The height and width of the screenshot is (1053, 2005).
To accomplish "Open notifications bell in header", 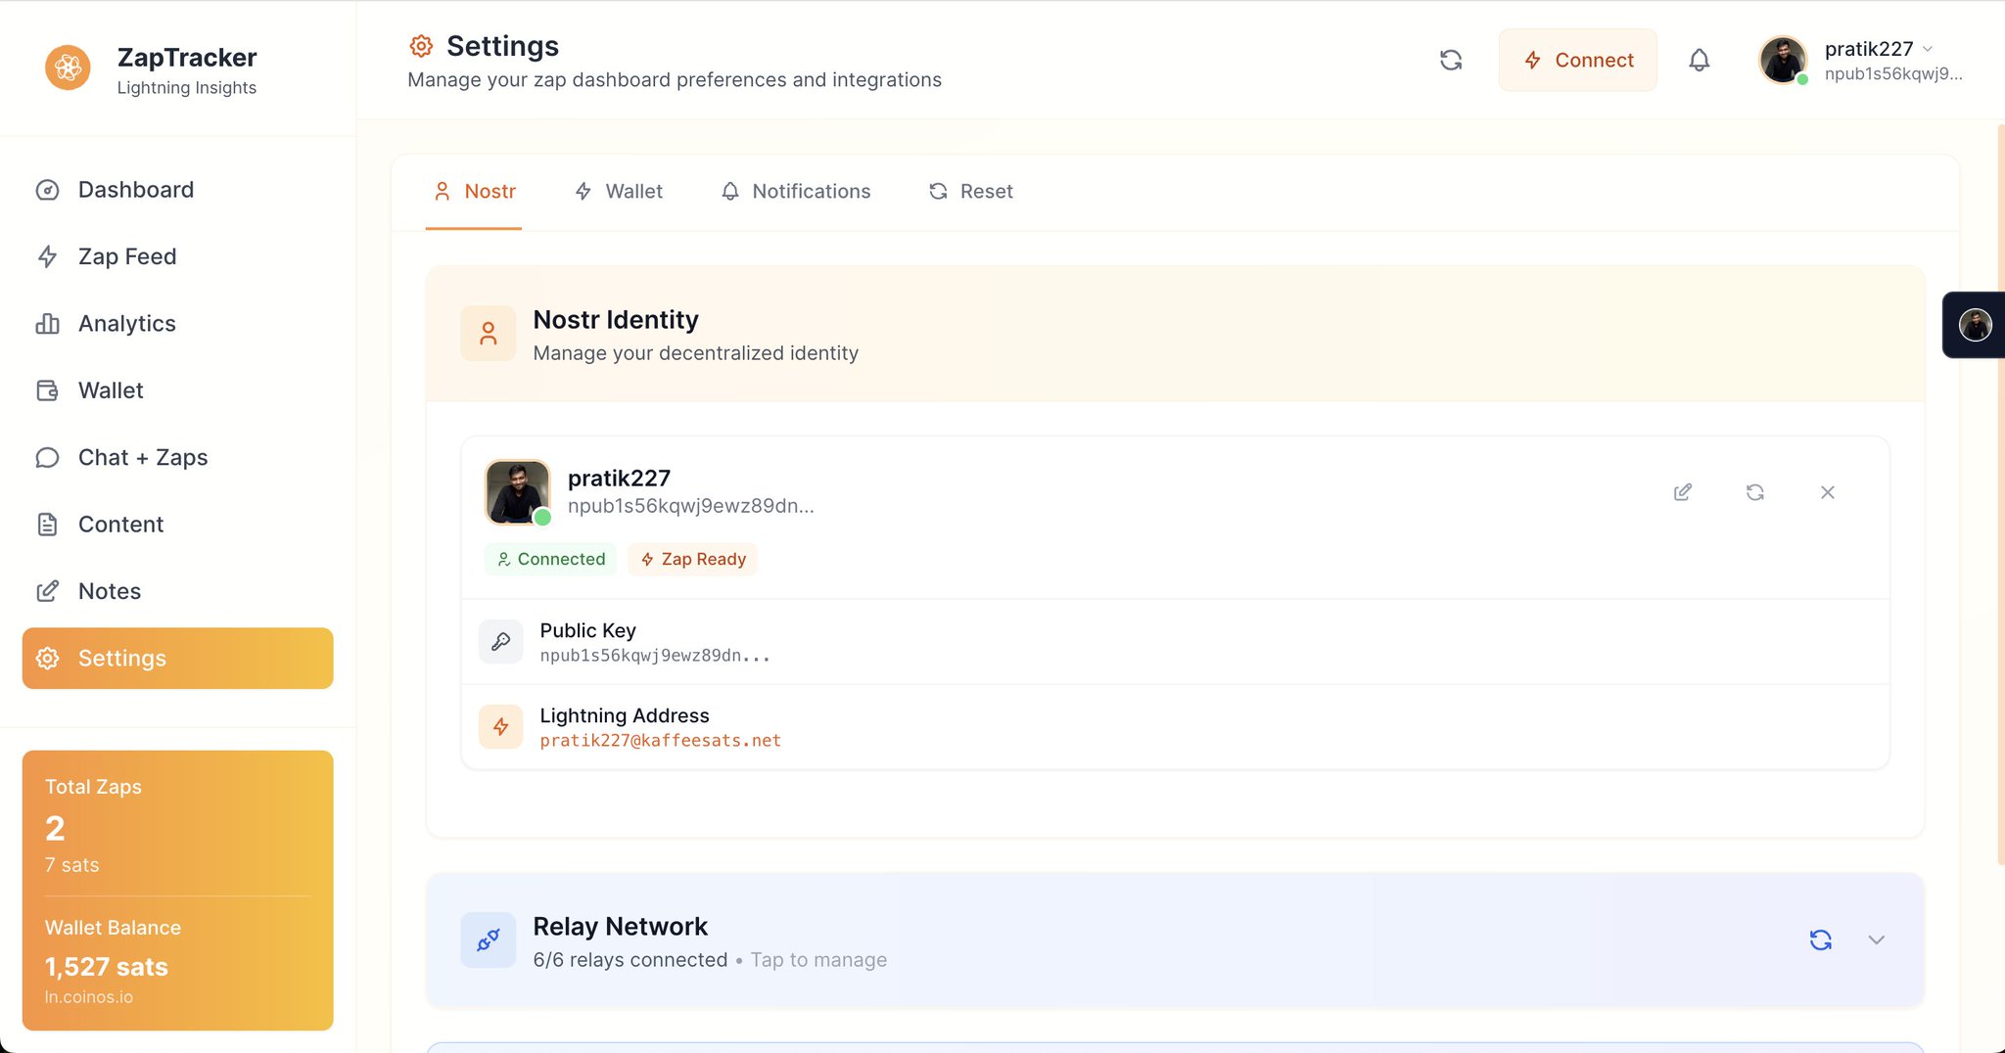I will tap(1700, 61).
